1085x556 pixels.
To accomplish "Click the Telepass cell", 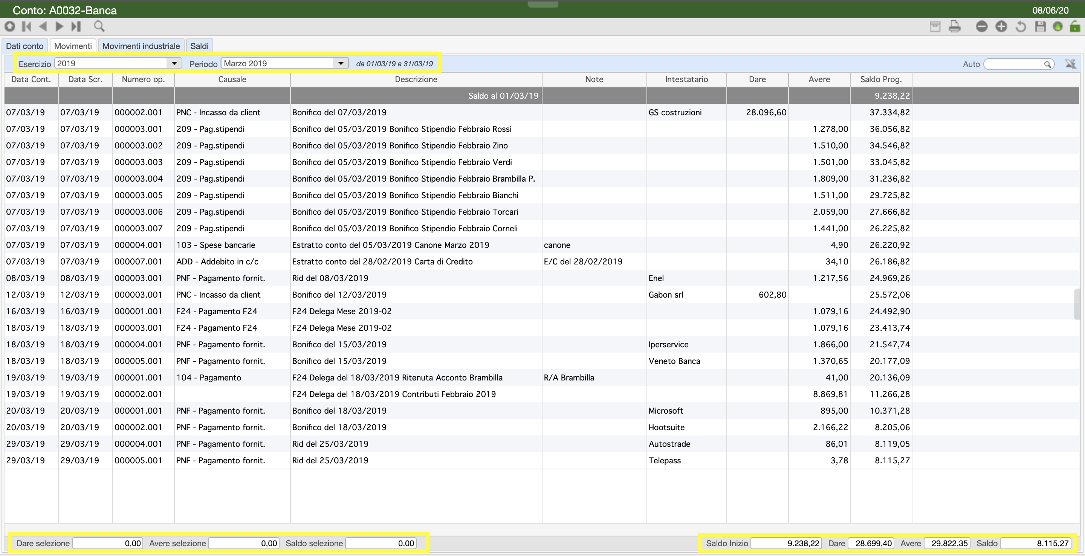I will click(x=686, y=460).
